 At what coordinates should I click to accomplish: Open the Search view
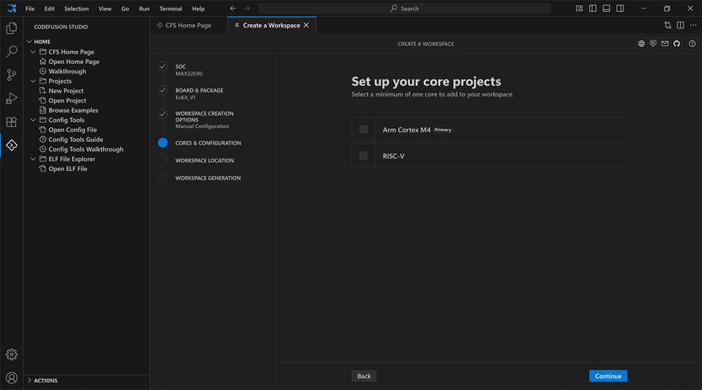pyautogui.click(x=11, y=51)
